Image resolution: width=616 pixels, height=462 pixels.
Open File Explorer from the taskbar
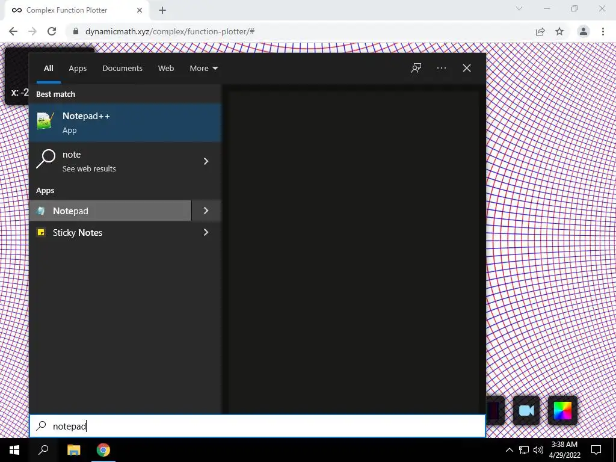[x=73, y=450]
